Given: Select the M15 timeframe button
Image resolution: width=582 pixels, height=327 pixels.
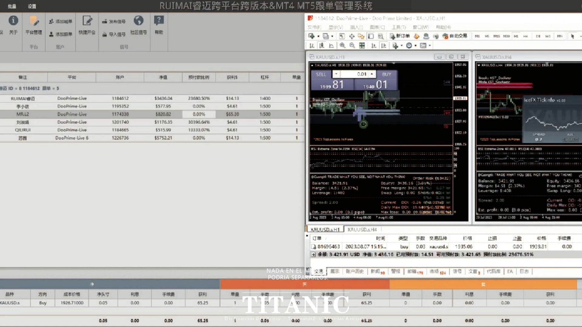Looking at the screenshot, I should pos(497,36).
